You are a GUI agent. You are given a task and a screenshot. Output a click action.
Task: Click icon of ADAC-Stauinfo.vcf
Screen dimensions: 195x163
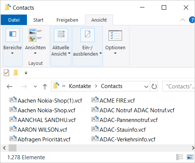coord(95,129)
